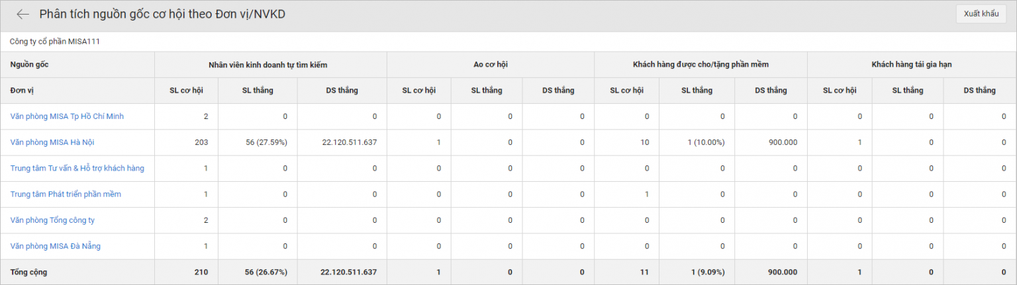Viewport: 1017px width, 285px height.
Task: Open Văn phòng MISA Tp Hồ Chí Minh link
Action: (67, 116)
